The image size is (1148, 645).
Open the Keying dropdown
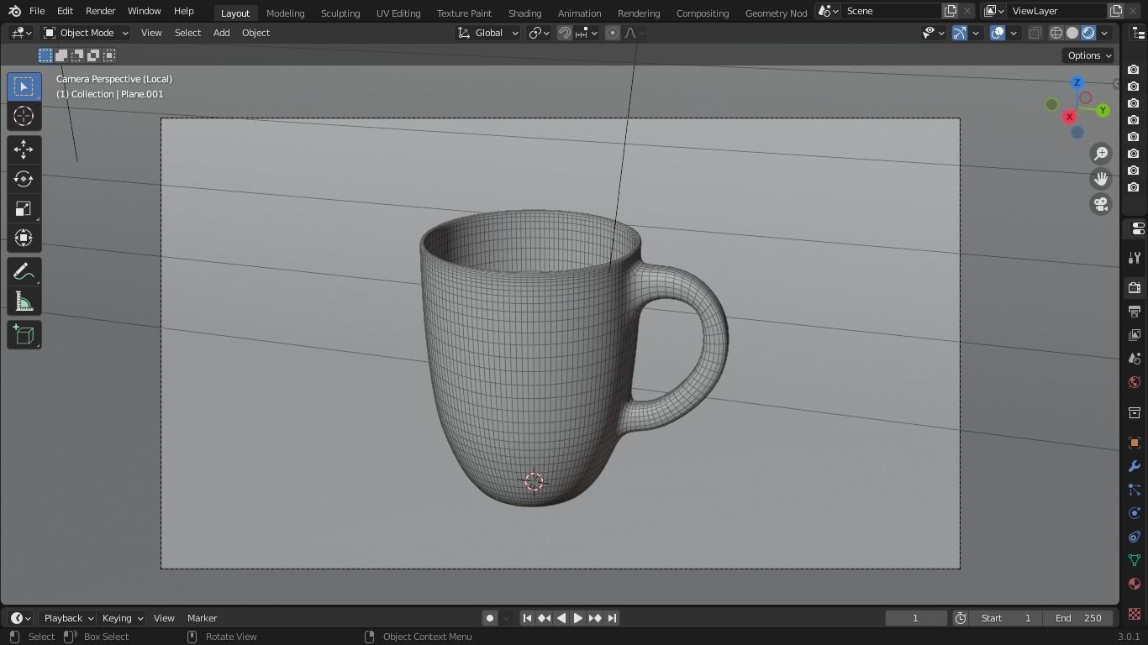[x=122, y=618]
